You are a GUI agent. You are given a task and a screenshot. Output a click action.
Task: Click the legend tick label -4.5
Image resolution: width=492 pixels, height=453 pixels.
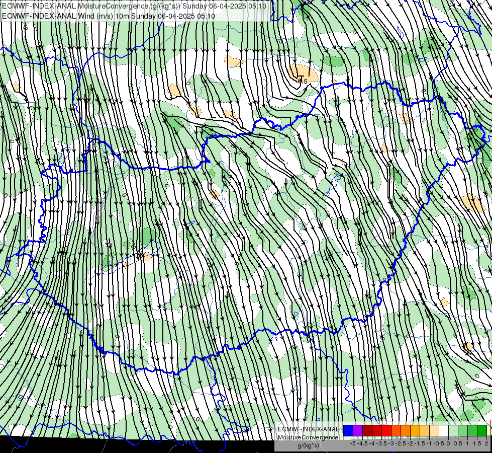(x=363, y=443)
